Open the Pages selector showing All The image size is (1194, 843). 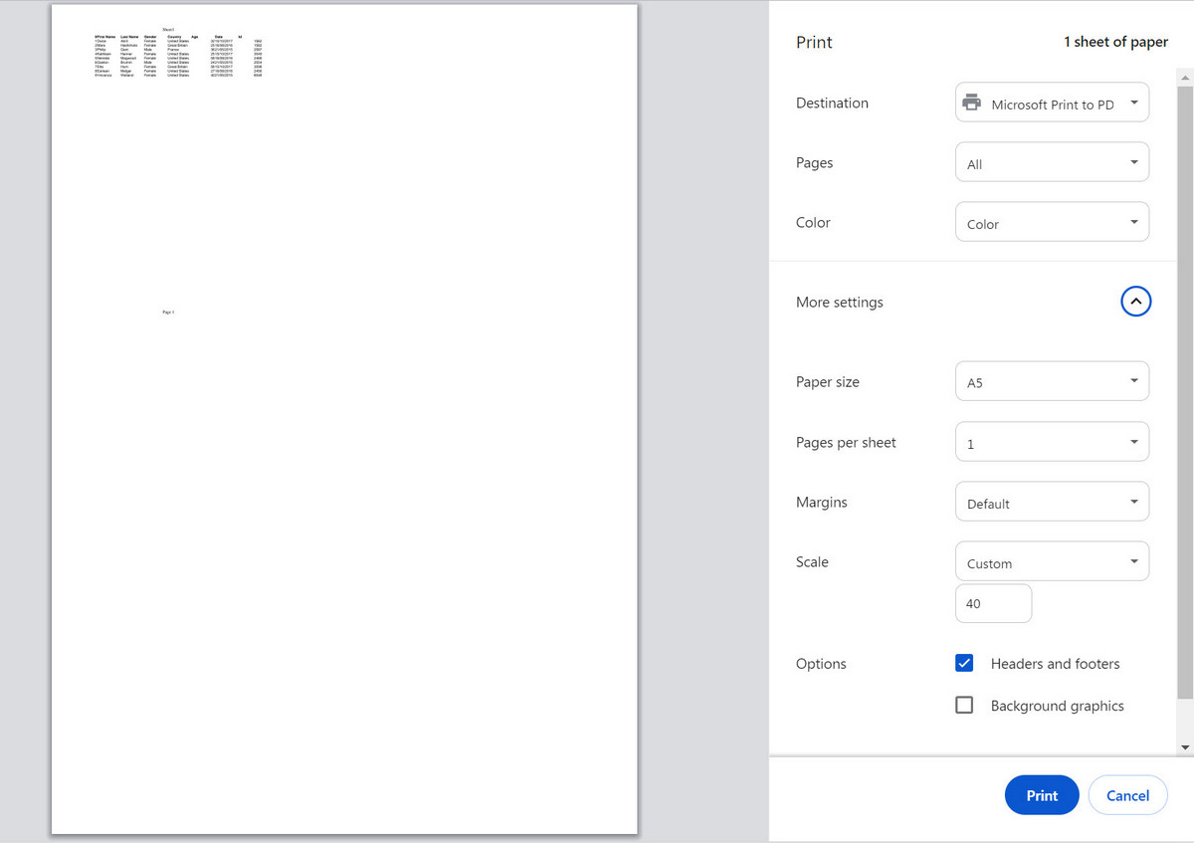coord(1052,161)
